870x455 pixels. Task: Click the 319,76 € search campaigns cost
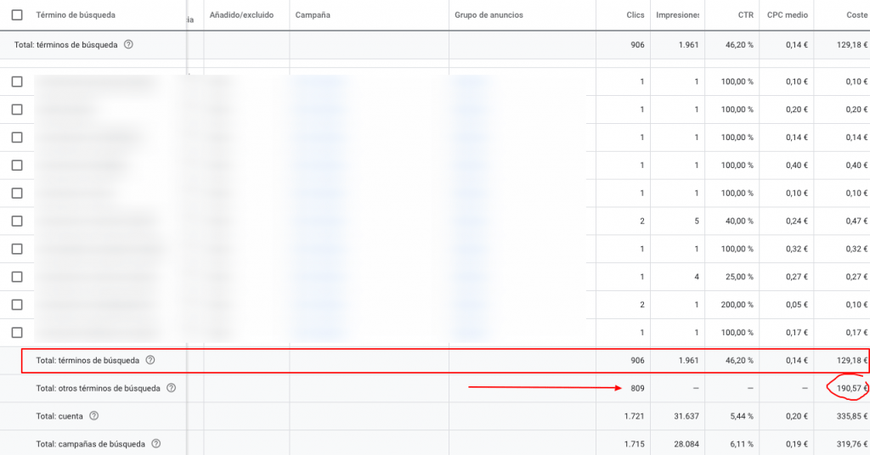(851, 444)
